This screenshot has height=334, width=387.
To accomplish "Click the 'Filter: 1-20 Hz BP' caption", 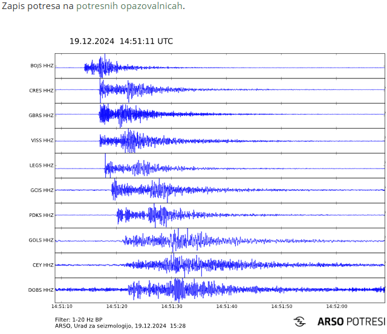I will [x=79, y=320].
